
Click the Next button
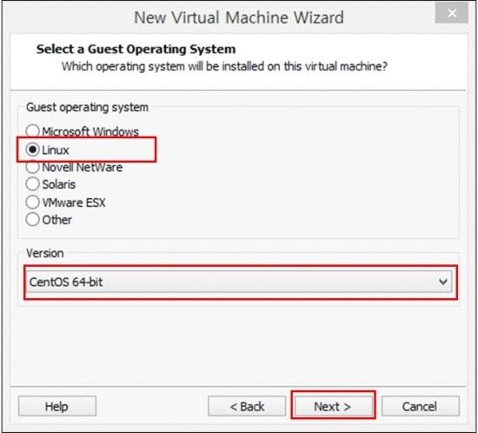pos(333,406)
